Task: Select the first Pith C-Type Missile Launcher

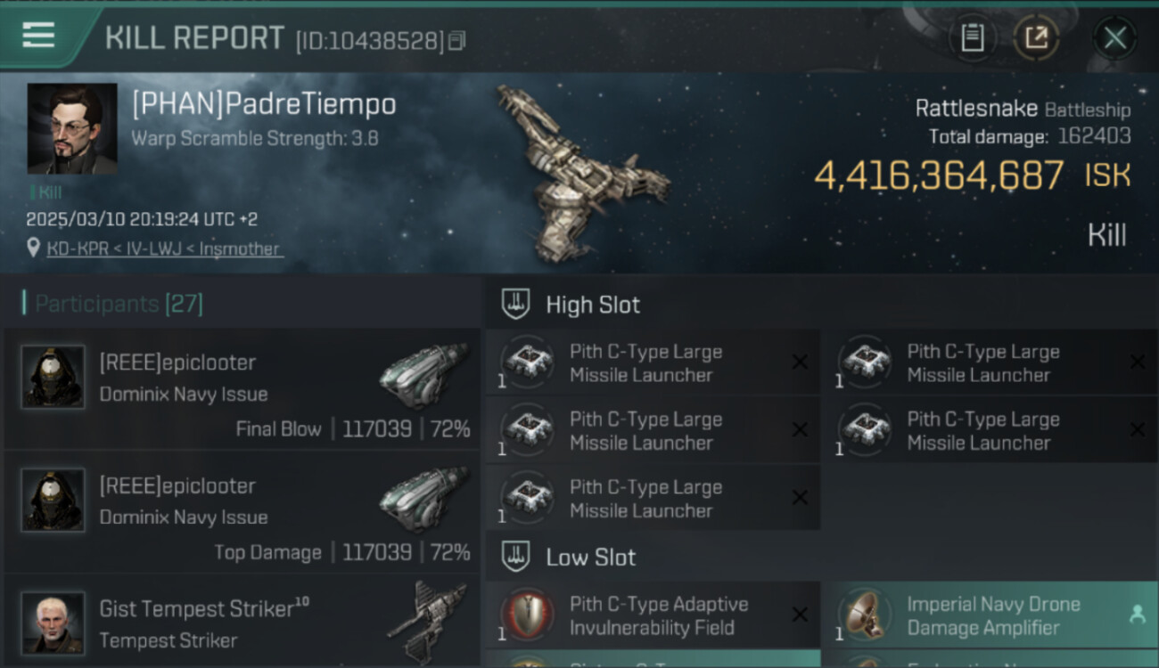Action: tap(653, 363)
